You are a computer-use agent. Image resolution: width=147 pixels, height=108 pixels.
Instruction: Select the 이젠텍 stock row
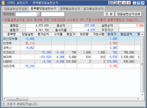point(72,43)
